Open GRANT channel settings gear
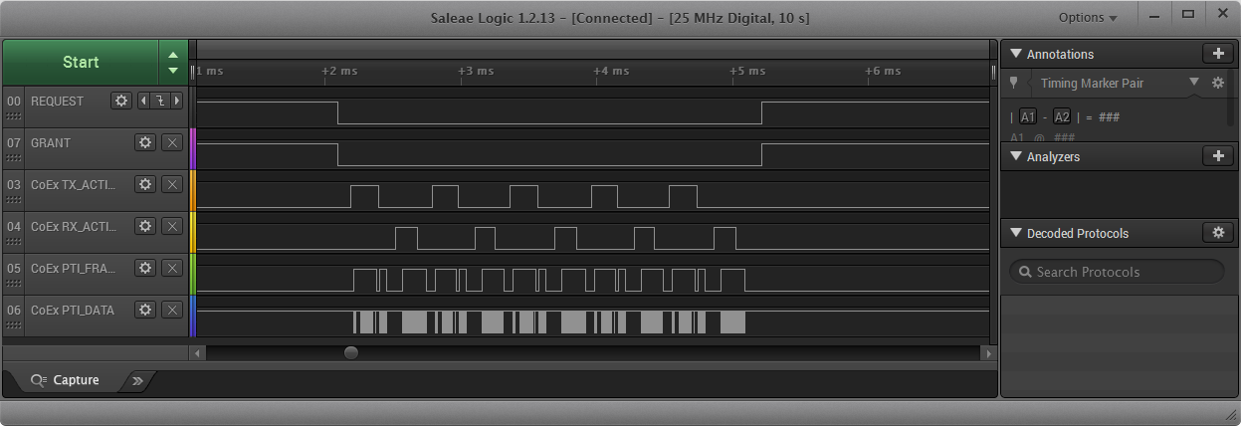 [x=145, y=142]
